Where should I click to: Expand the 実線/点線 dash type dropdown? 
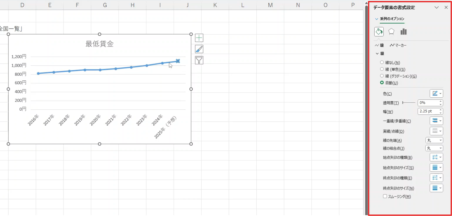(x=436, y=131)
